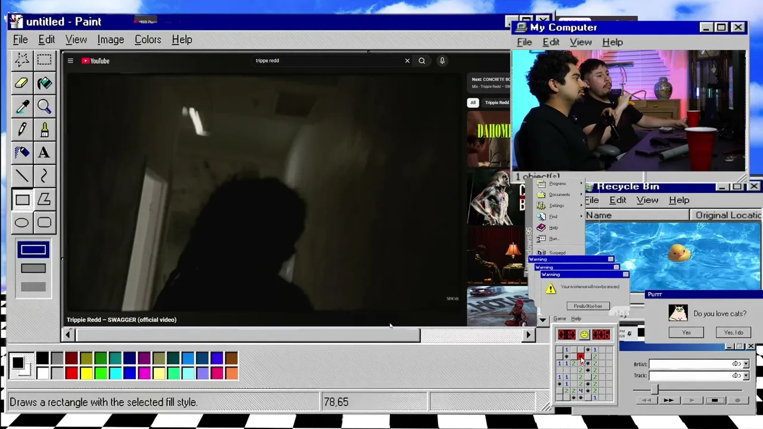The image size is (763, 429).
Task: Click Paint's horizontal scrollbar left arrow
Action: point(68,335)
